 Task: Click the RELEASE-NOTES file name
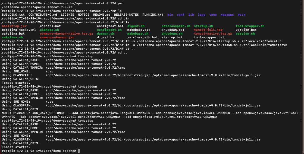(x=126, y=15)
